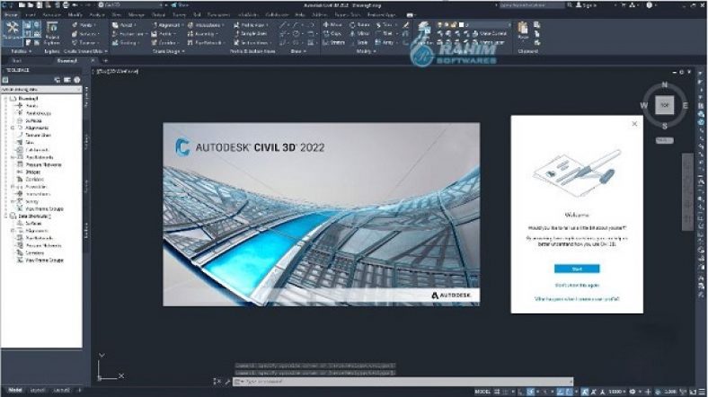Click the Profile View tool

pyautogui.click(x=251, y=25)
